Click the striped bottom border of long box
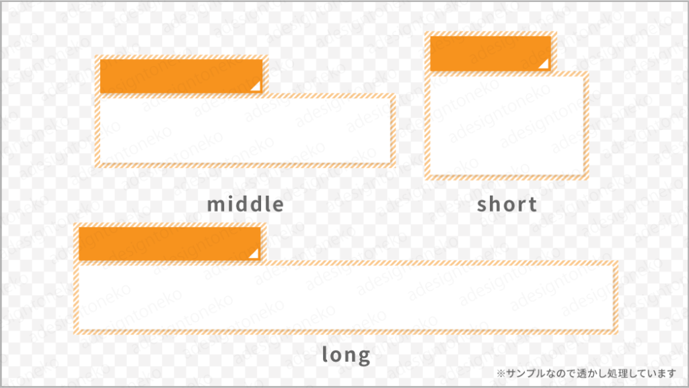Image resolution: width=689 pixels, height=388 pixels. [x=346, y=332]
